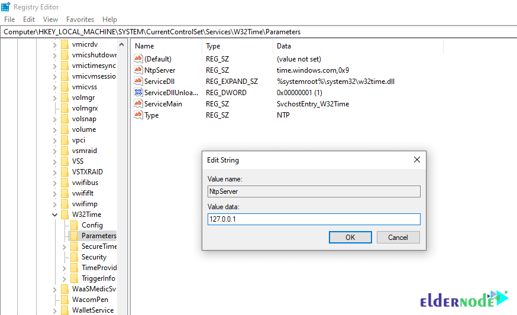Click data '%systemroot%\system32\w32time.dll'

(x=335, y=82)
